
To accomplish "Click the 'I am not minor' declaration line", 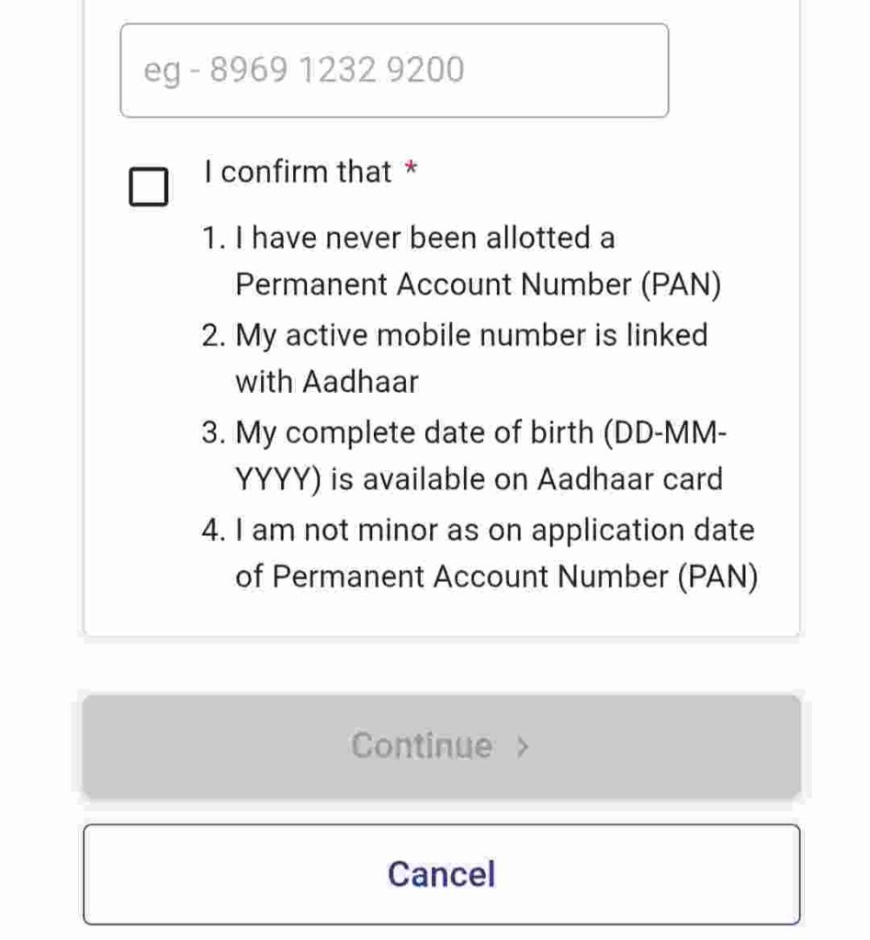I will coord(495,531).
